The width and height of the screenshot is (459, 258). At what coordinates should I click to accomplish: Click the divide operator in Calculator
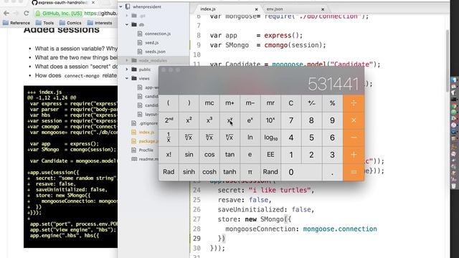354,103
